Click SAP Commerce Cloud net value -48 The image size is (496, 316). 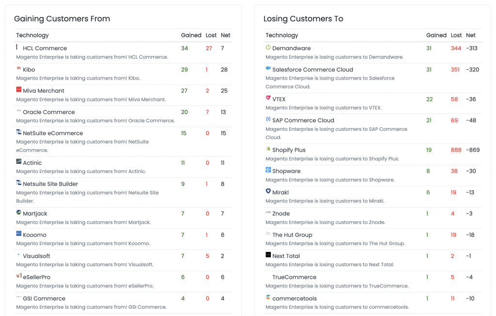tap(471, 120)
